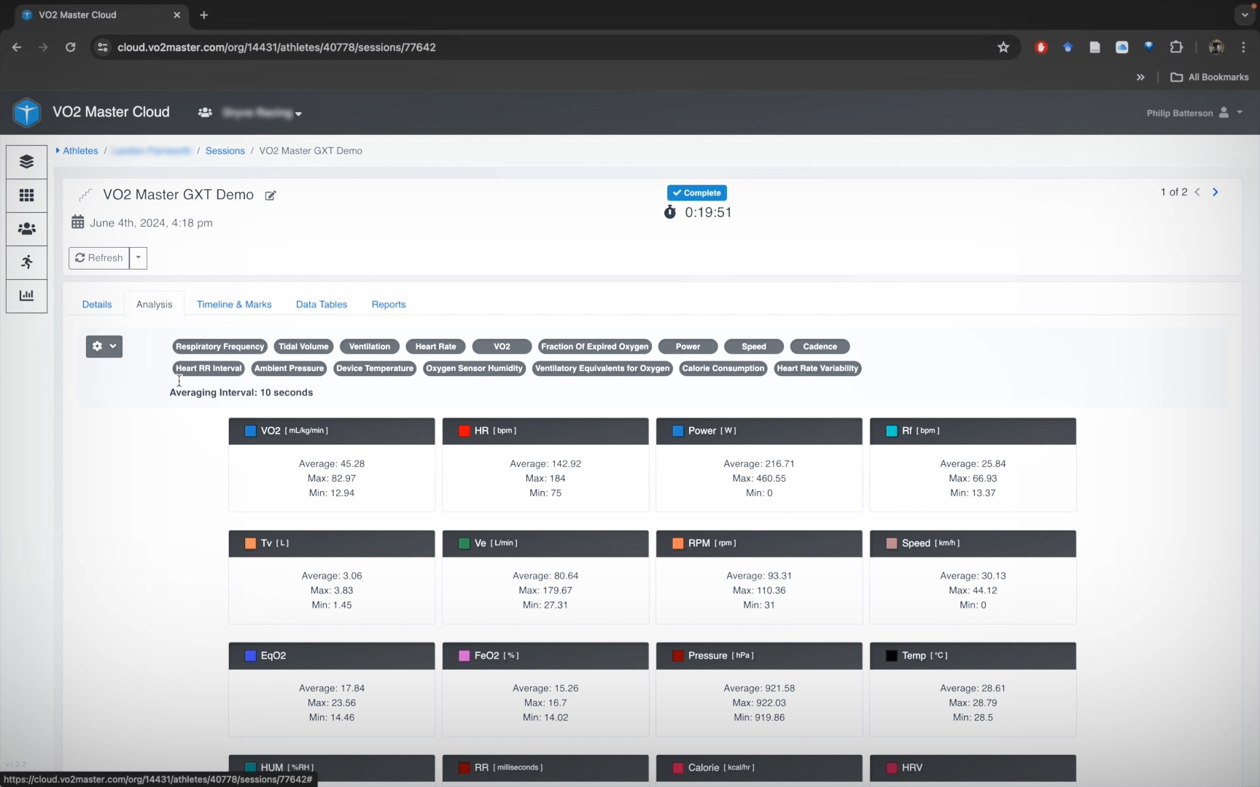This screenshot has width=1260, height=787.
Task: Click the VO2 card blue color swatch
Action: (x=250, y=431)
